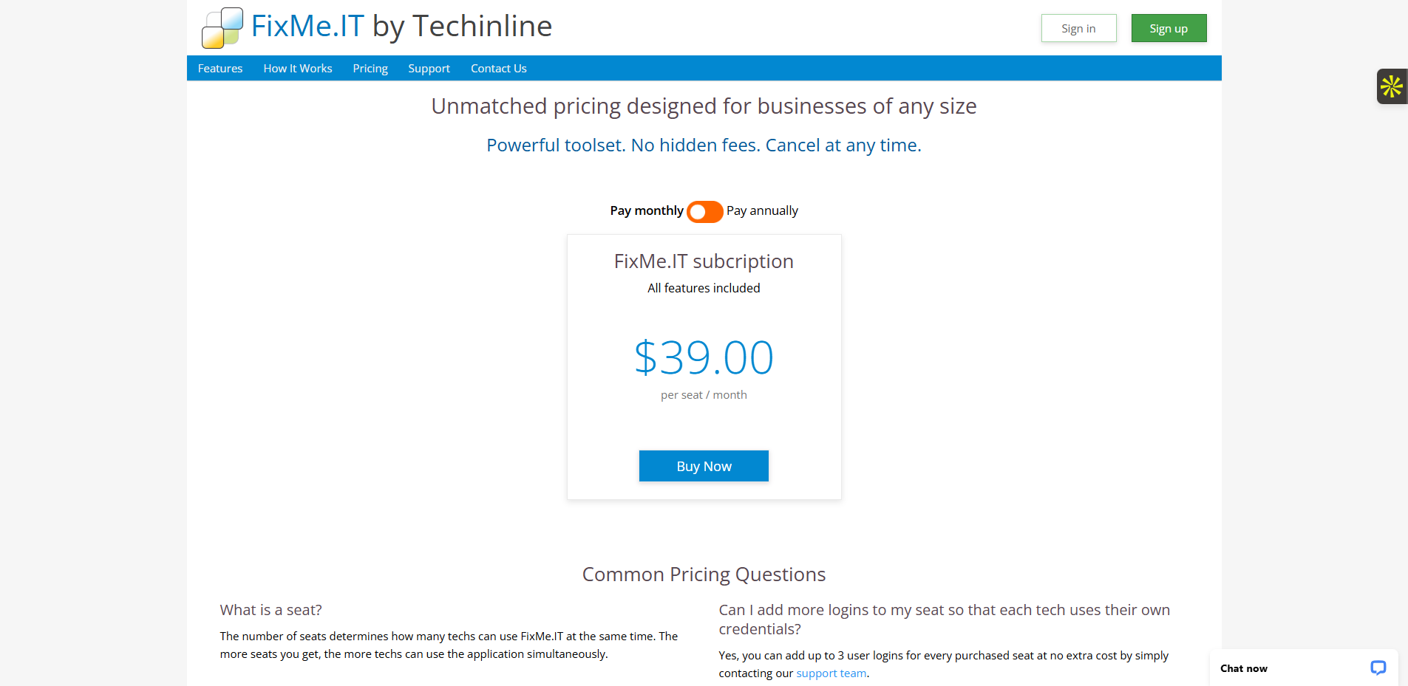
Task: Click the Common Pricing Questions heading
Action: point(704,574)
